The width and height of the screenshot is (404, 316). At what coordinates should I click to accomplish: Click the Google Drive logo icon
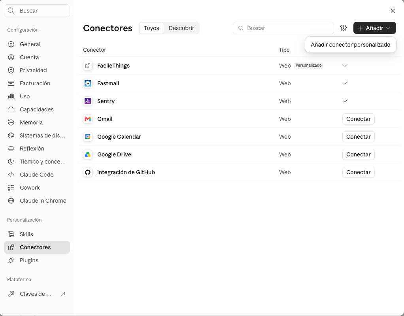coord(88,154)
